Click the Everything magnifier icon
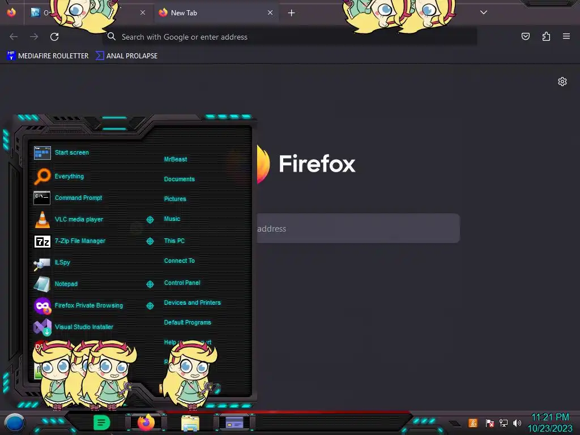Screen dimensions: 580x435 click(42, 177)
